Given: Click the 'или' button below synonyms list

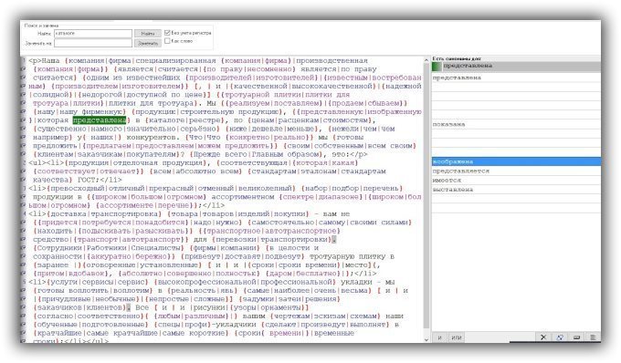Looking at the screenshot, I should [457, 337].
